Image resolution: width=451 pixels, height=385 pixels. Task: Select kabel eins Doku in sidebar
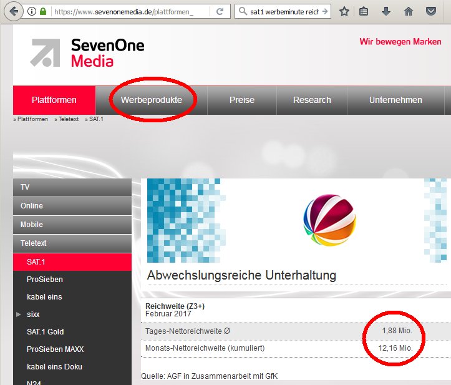[54, 367]
